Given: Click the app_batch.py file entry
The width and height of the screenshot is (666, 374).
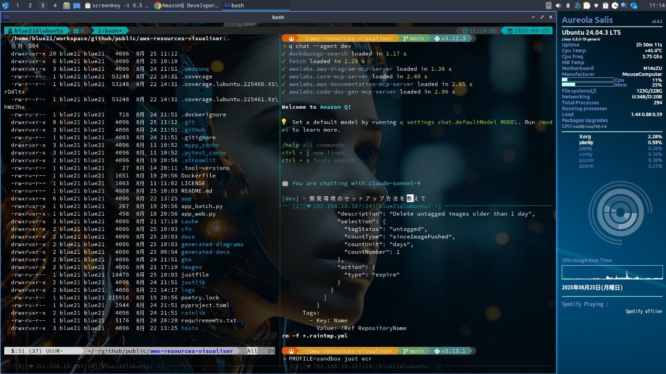Looking at the screenshot, I should tap(202, 206).
